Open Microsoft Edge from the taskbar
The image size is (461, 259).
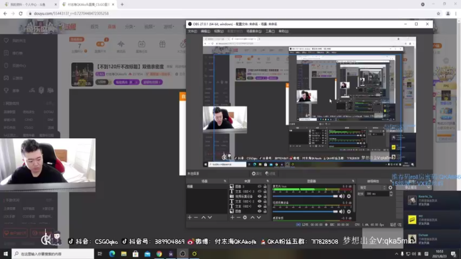[x=112, y=254]
